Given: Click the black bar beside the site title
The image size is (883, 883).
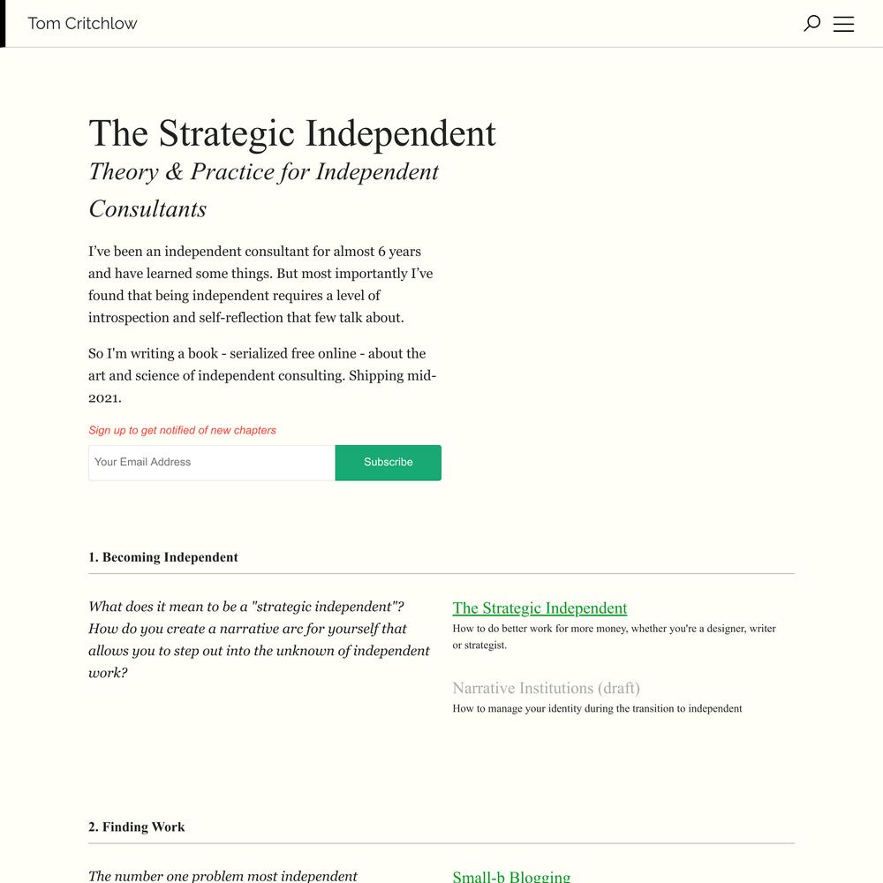Looking at the screenshot, I should 3,24.
